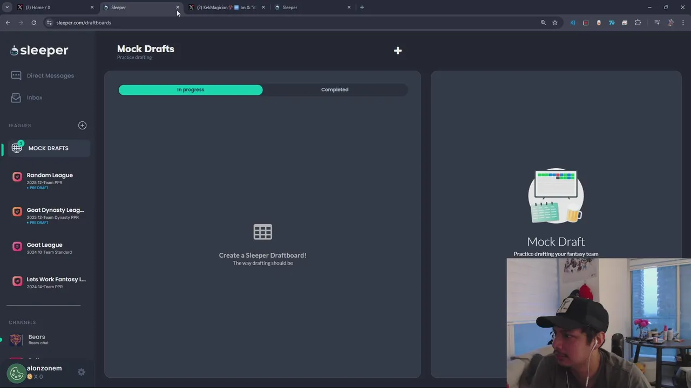Click the red video extension icon
This screenshot has width=691, height=388.
point(586,23)
